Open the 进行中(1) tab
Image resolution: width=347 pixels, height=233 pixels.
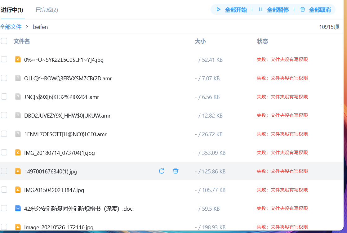tap(13, 10)
